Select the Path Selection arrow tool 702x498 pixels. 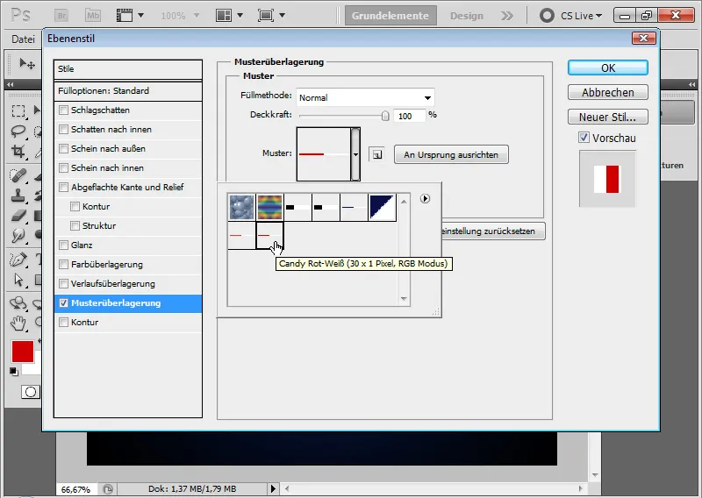coord(18,280)
